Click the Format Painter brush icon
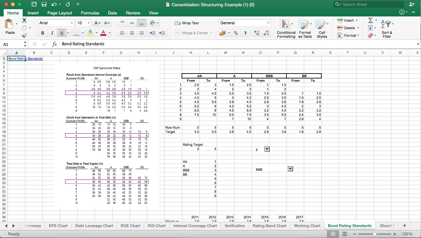421x238 pixels. (24, 35)
